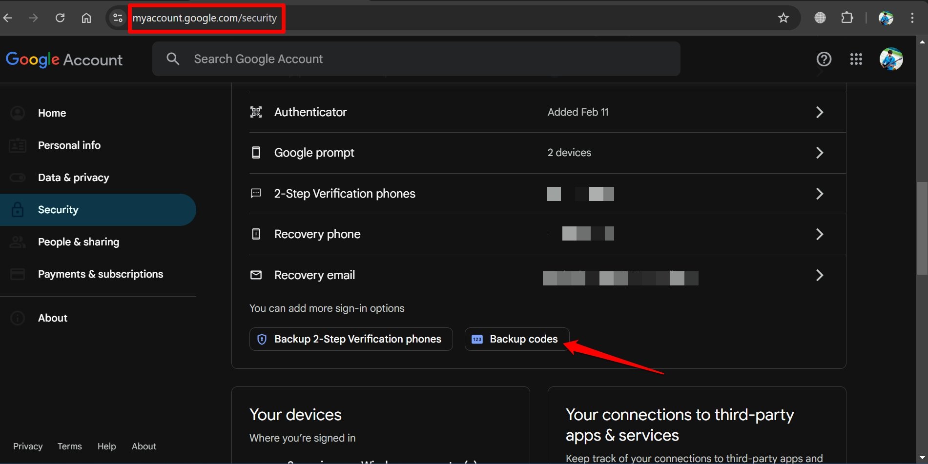Click the Recovery phone icon

click(256, 234)
